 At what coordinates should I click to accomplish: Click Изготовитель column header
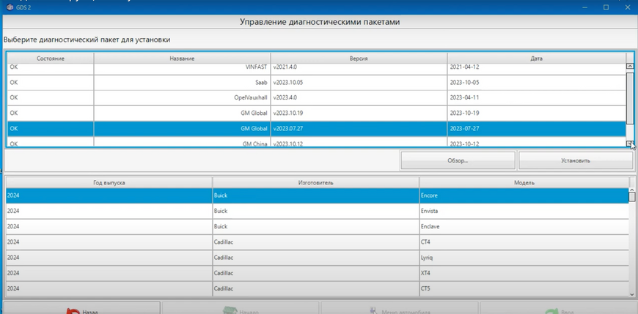coord(316,183)
